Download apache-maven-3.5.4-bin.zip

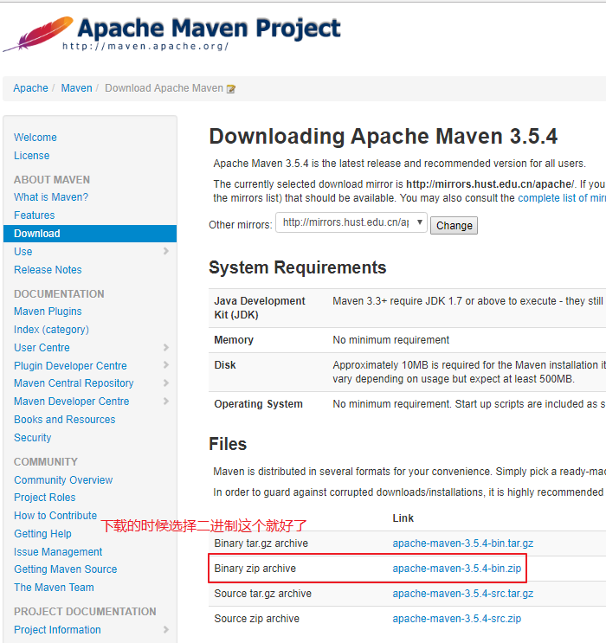[x=456, y=569]
